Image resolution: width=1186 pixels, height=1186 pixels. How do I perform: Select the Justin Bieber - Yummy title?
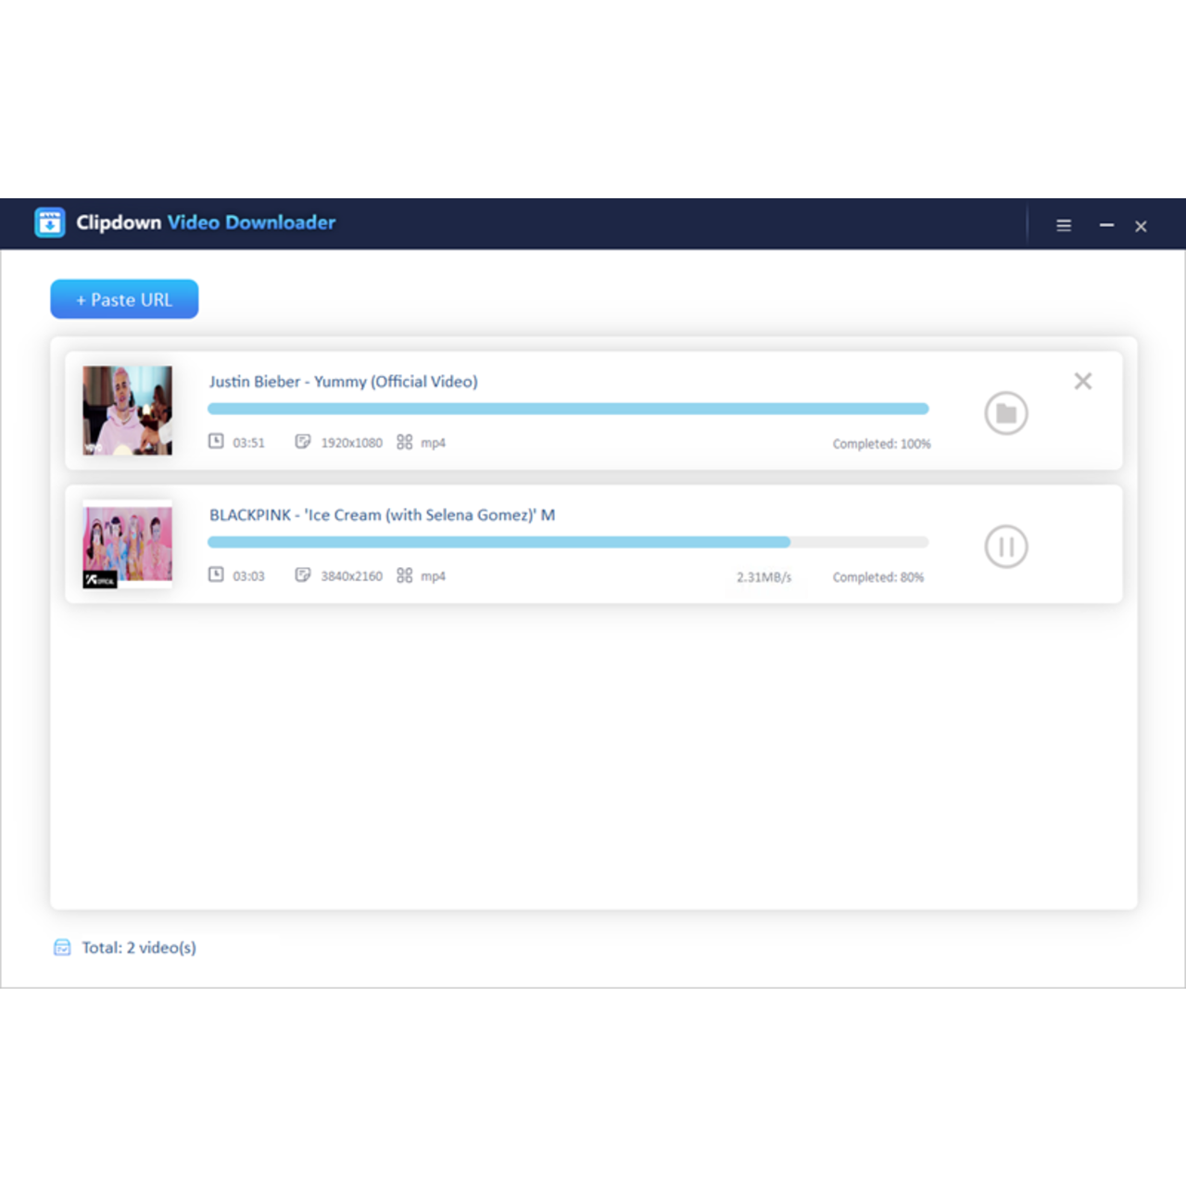pos(343,382)
